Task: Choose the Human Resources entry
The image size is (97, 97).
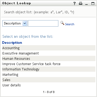Action: coord(49,58)
